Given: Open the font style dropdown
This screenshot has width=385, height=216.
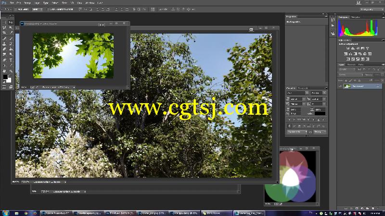Looking at the screenshot, I should click(x=319, y=93).
